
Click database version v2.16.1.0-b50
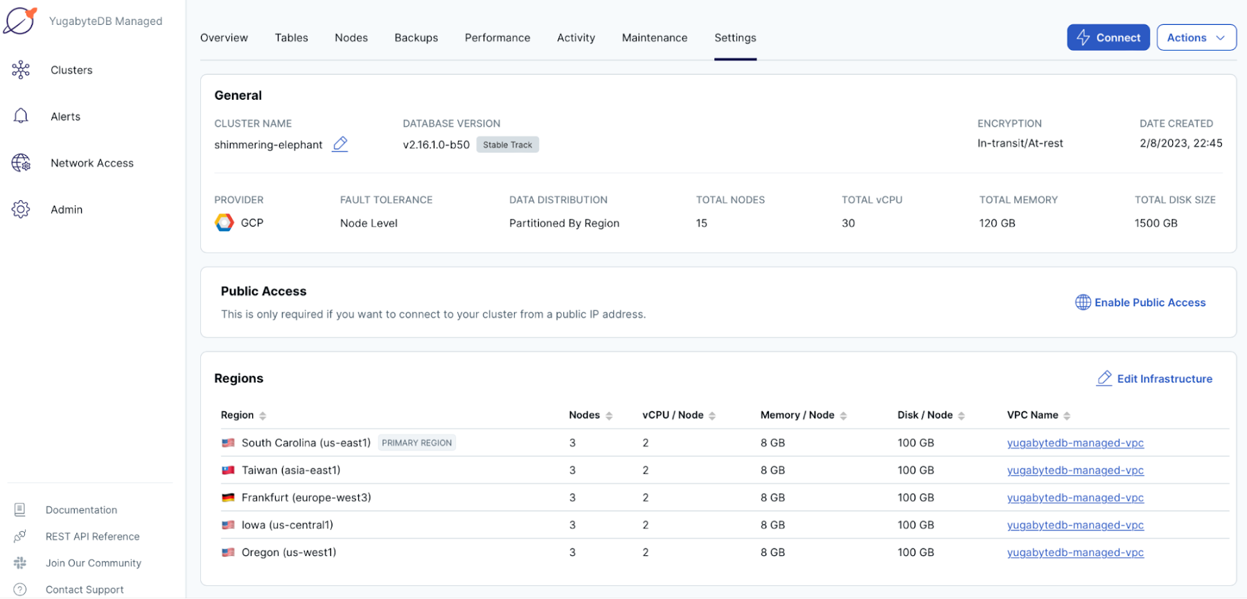click(436, 144)
